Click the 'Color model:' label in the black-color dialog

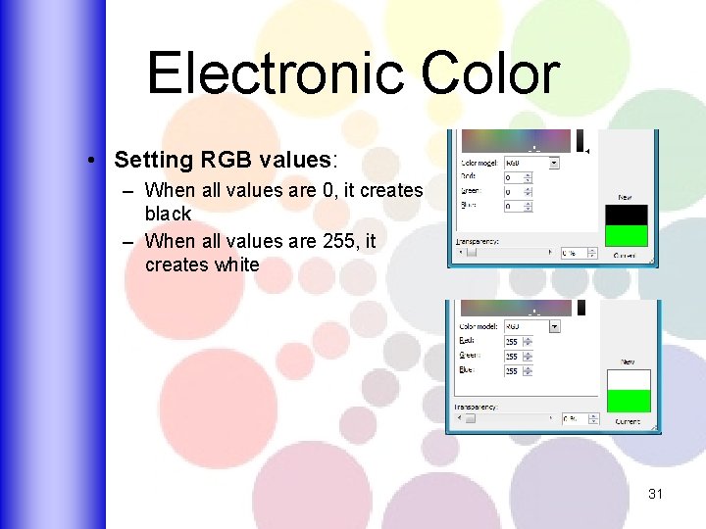479,163
